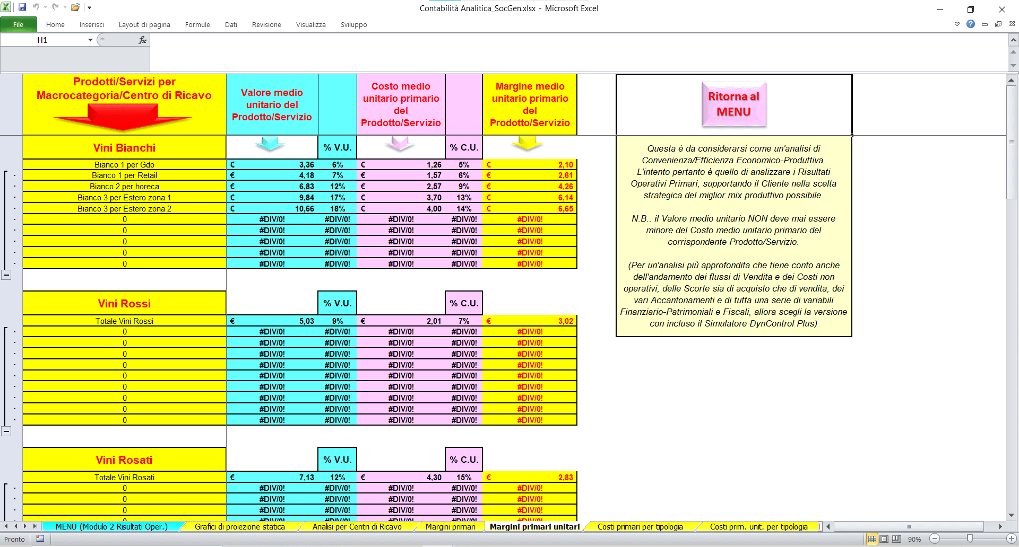Switch to Analisi per Centri di Ricavo sheet
Image resolution: width=1019 pixels, height=547 pixels.
[357, 526]
